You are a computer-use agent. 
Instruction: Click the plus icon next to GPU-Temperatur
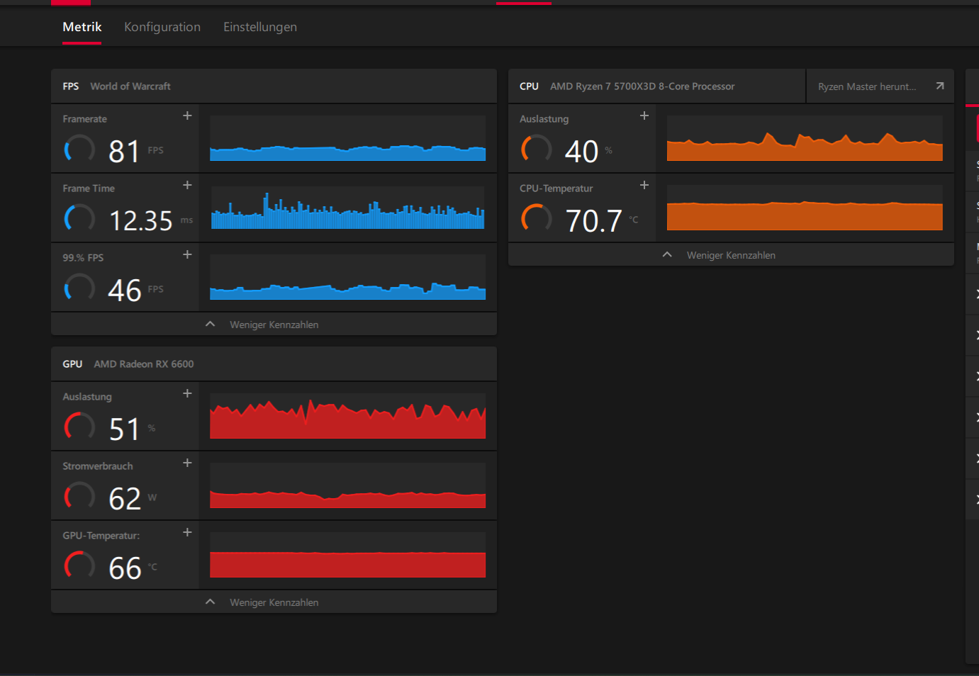coord(187,532)
